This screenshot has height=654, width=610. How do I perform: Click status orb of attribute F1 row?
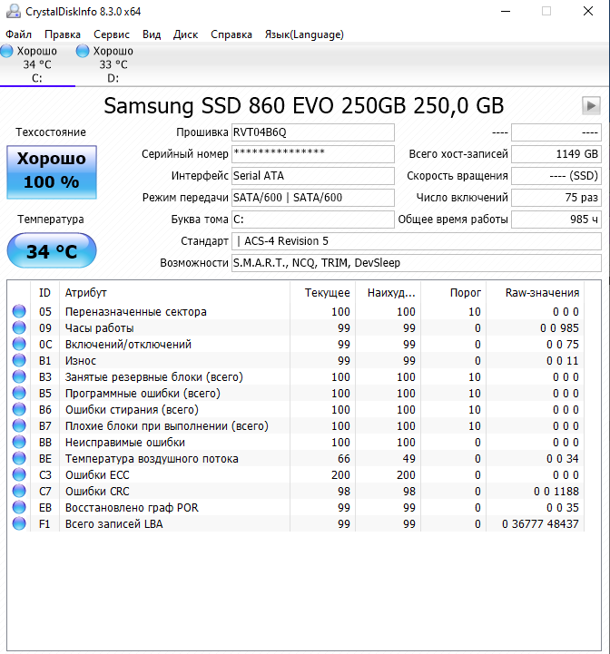pyautogui.click(x=19, y=523)
